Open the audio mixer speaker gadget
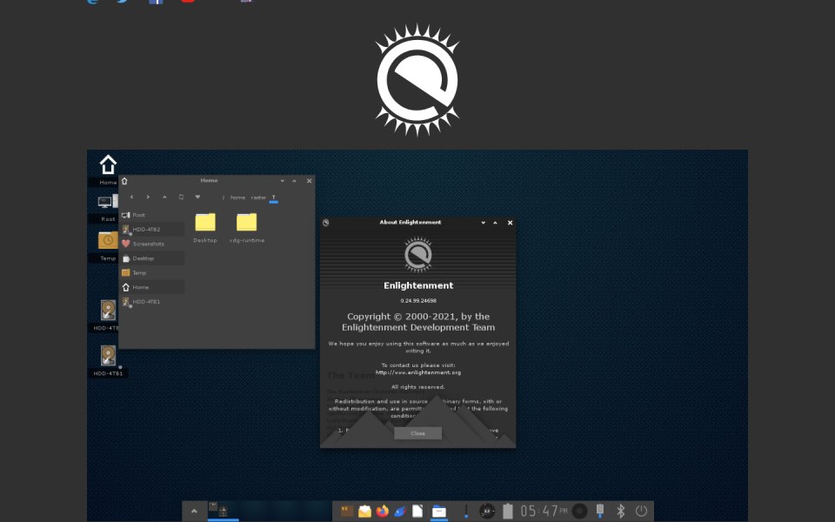The width and height of the screenshot is (835, 522). pyautogui.click(x=579, y=512)
